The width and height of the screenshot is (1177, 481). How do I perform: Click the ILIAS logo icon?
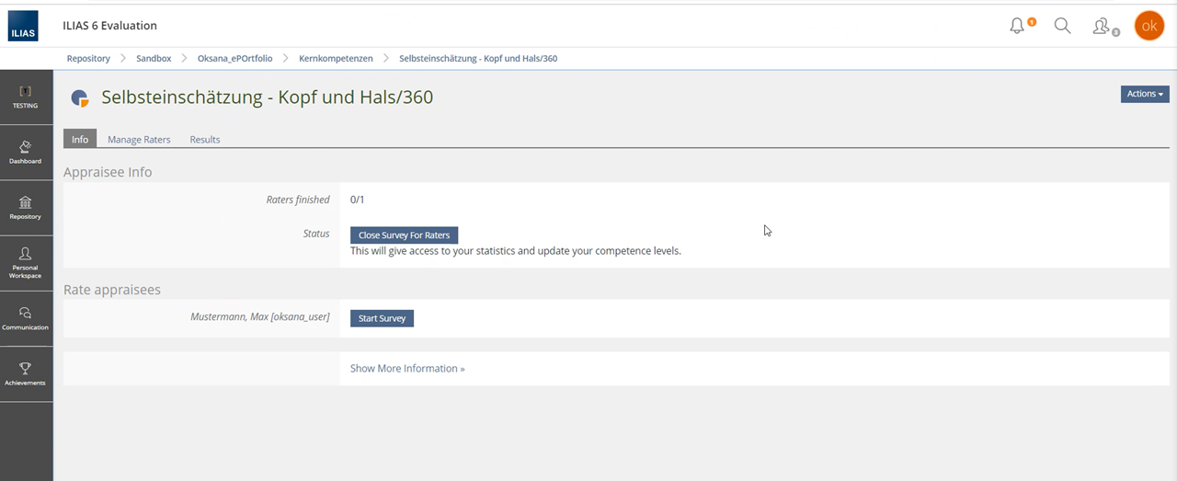click(x=23, y=26)
